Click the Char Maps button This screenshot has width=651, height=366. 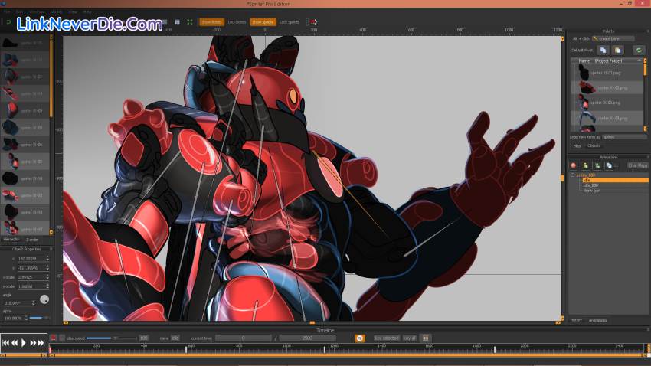[x=636, y=165]
